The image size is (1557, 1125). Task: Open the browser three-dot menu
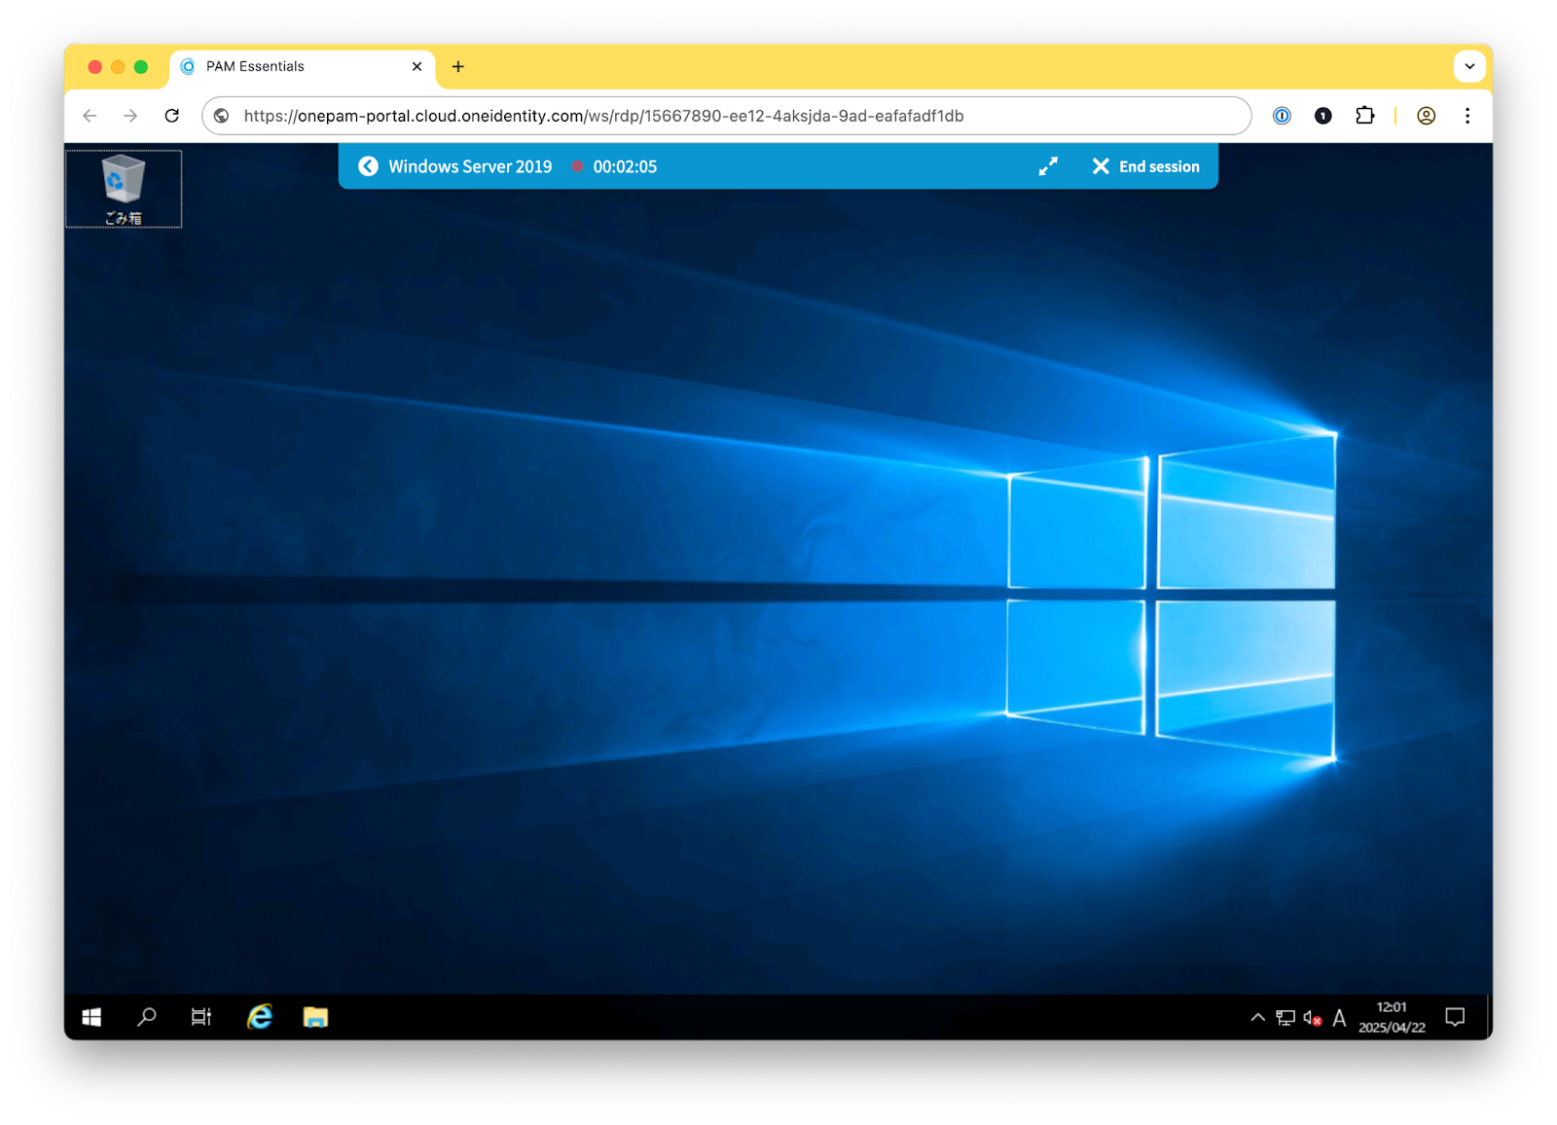point(1467,116)
